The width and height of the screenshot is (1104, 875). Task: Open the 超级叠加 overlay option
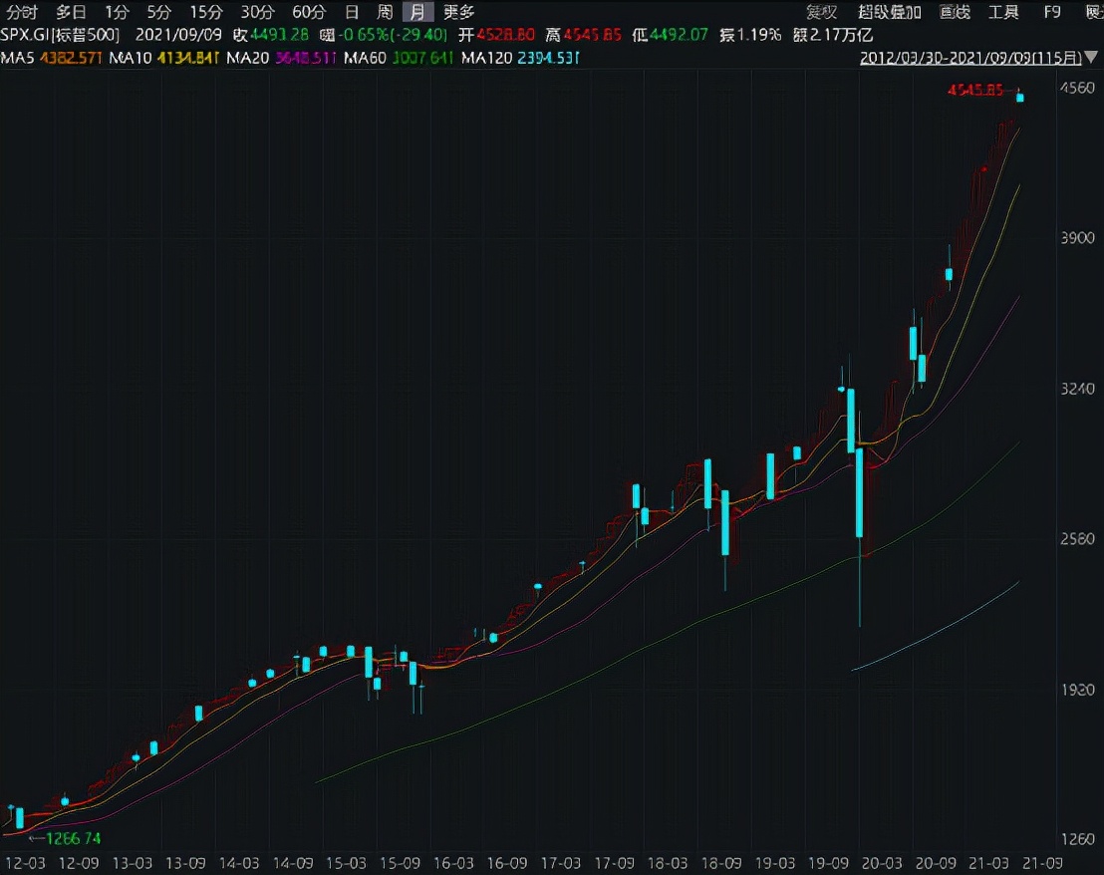coord(890,13)
